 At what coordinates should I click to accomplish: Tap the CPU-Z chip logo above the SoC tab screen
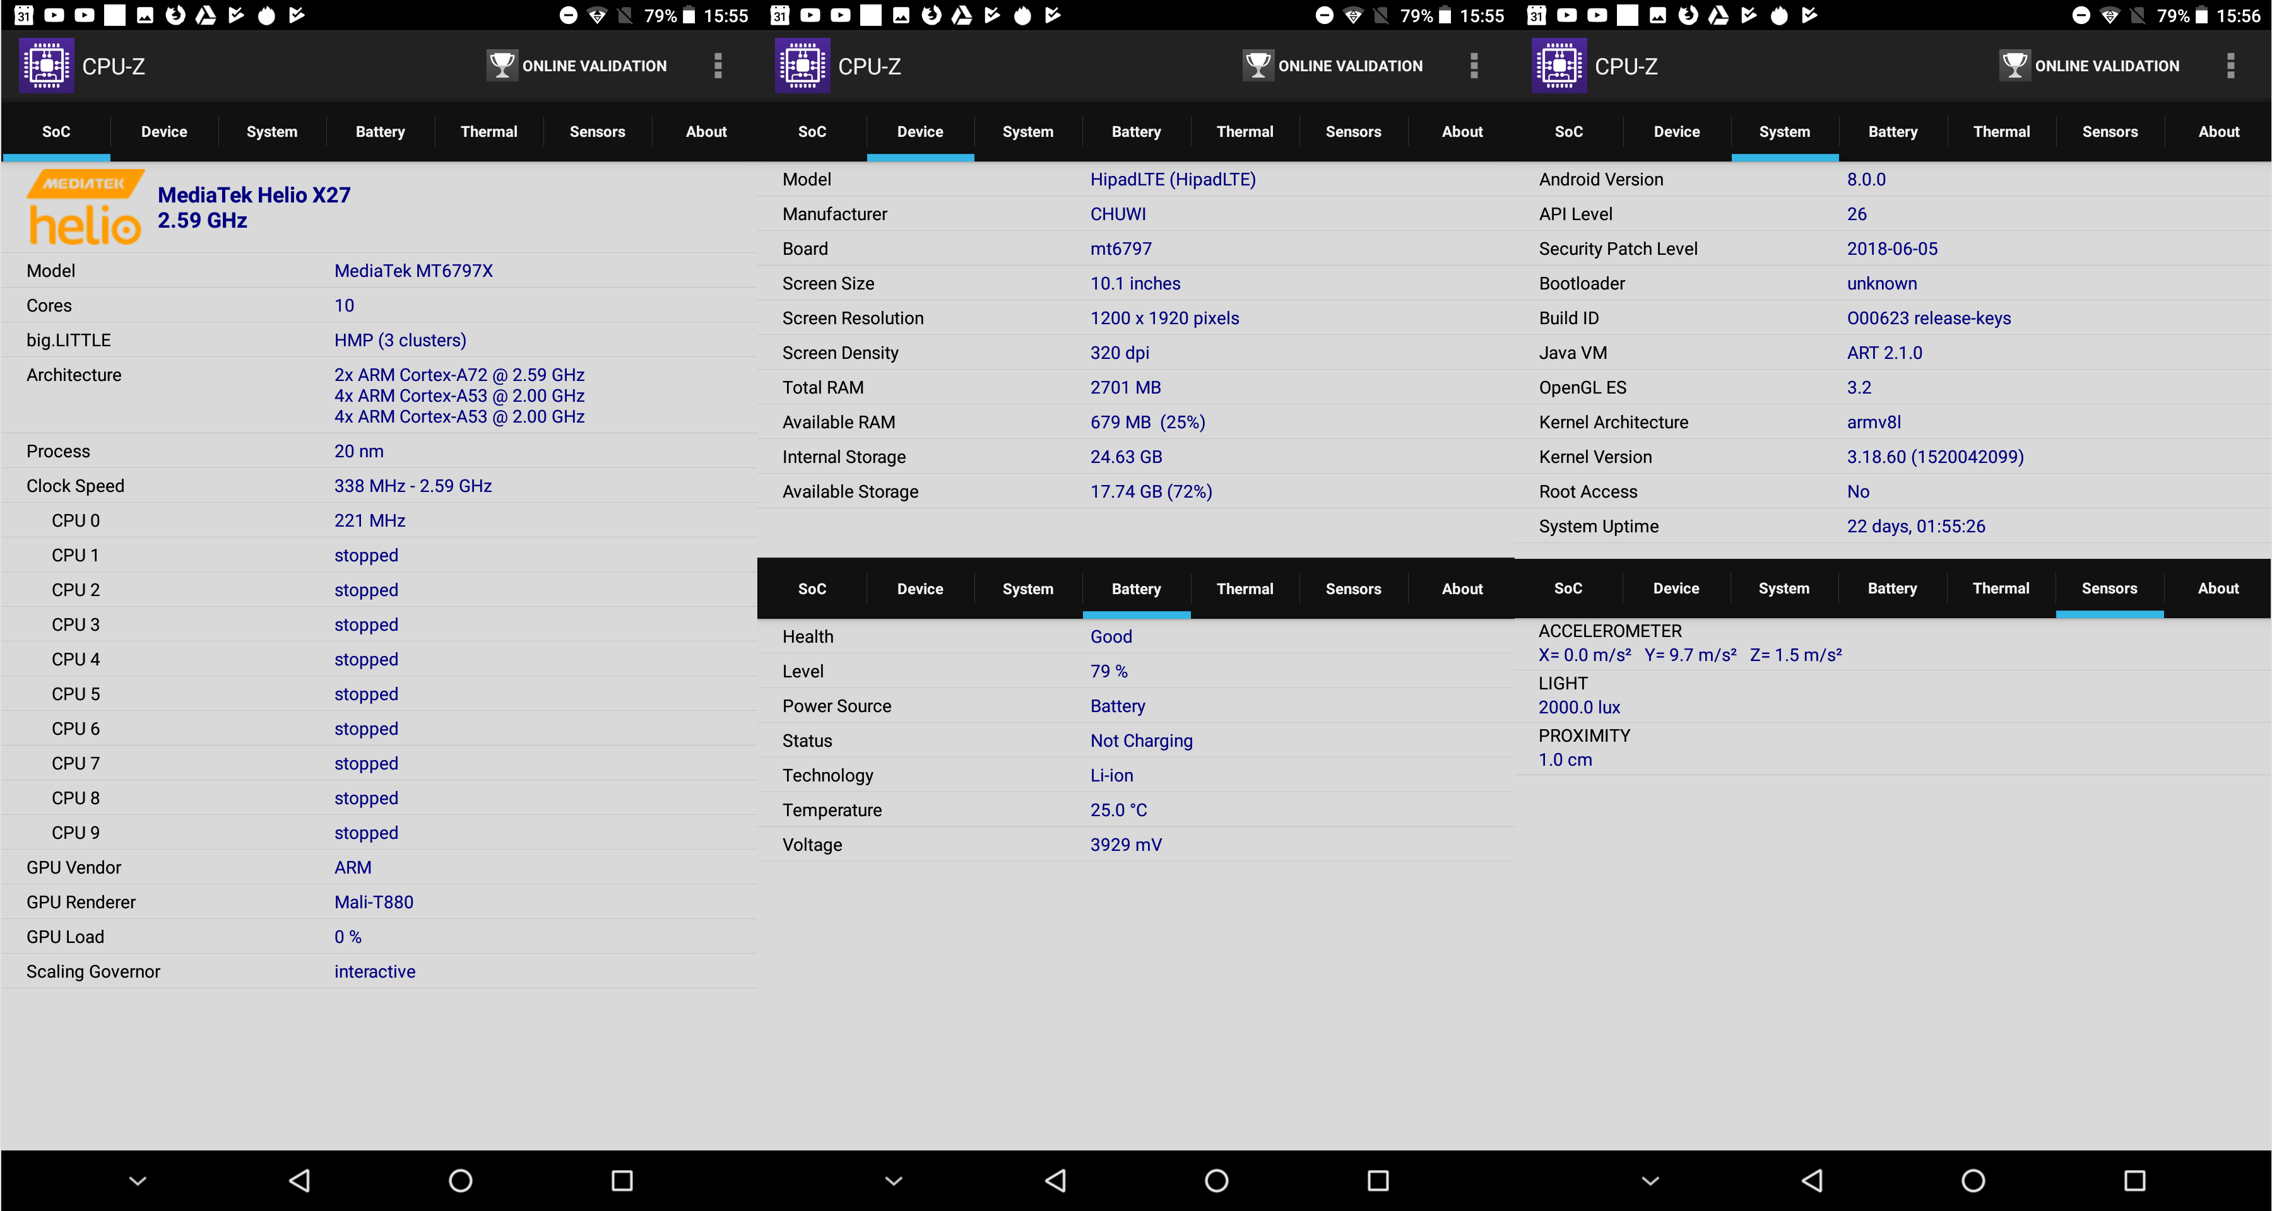point(46,65)
